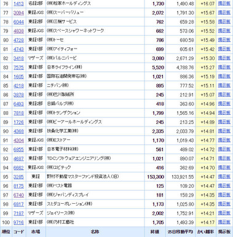Open stock code 4728 link

tap(18, 41)
